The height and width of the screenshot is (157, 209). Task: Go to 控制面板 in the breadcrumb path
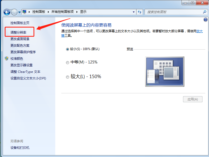(x=38, y=12)
